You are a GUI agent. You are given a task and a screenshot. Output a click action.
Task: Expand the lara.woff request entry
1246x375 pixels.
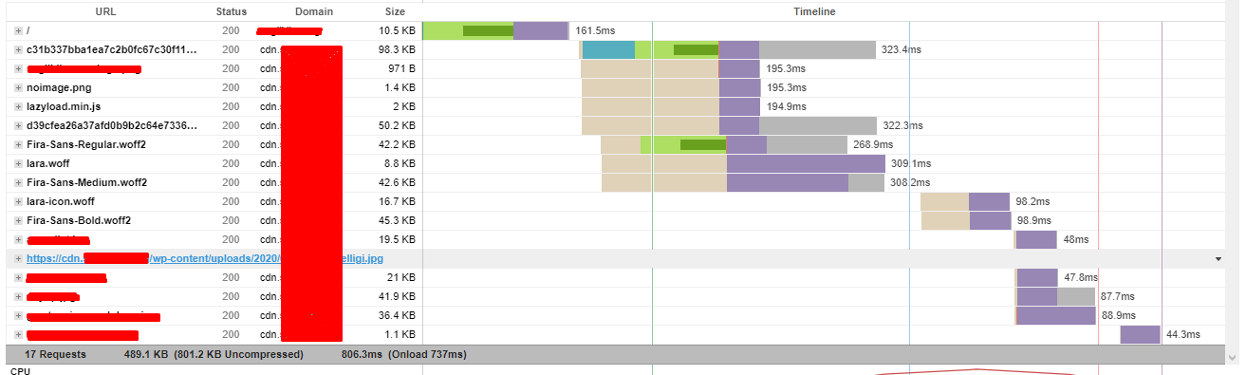click(x=18, y=163)
